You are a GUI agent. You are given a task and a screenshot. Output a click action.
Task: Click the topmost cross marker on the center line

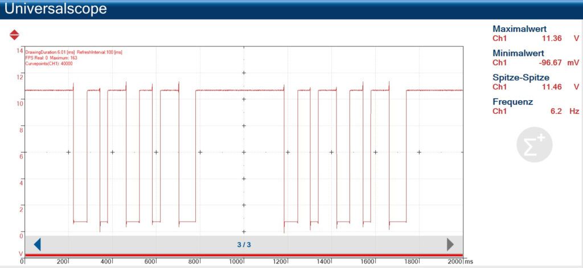click(244, 73)
